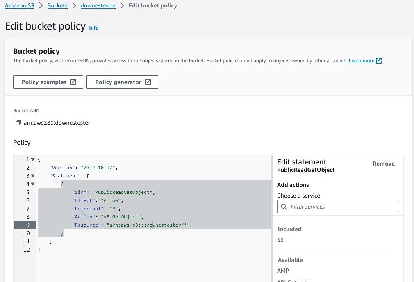Choose AMP from Available services
414x282 pixels.
(x=283, y=271)
